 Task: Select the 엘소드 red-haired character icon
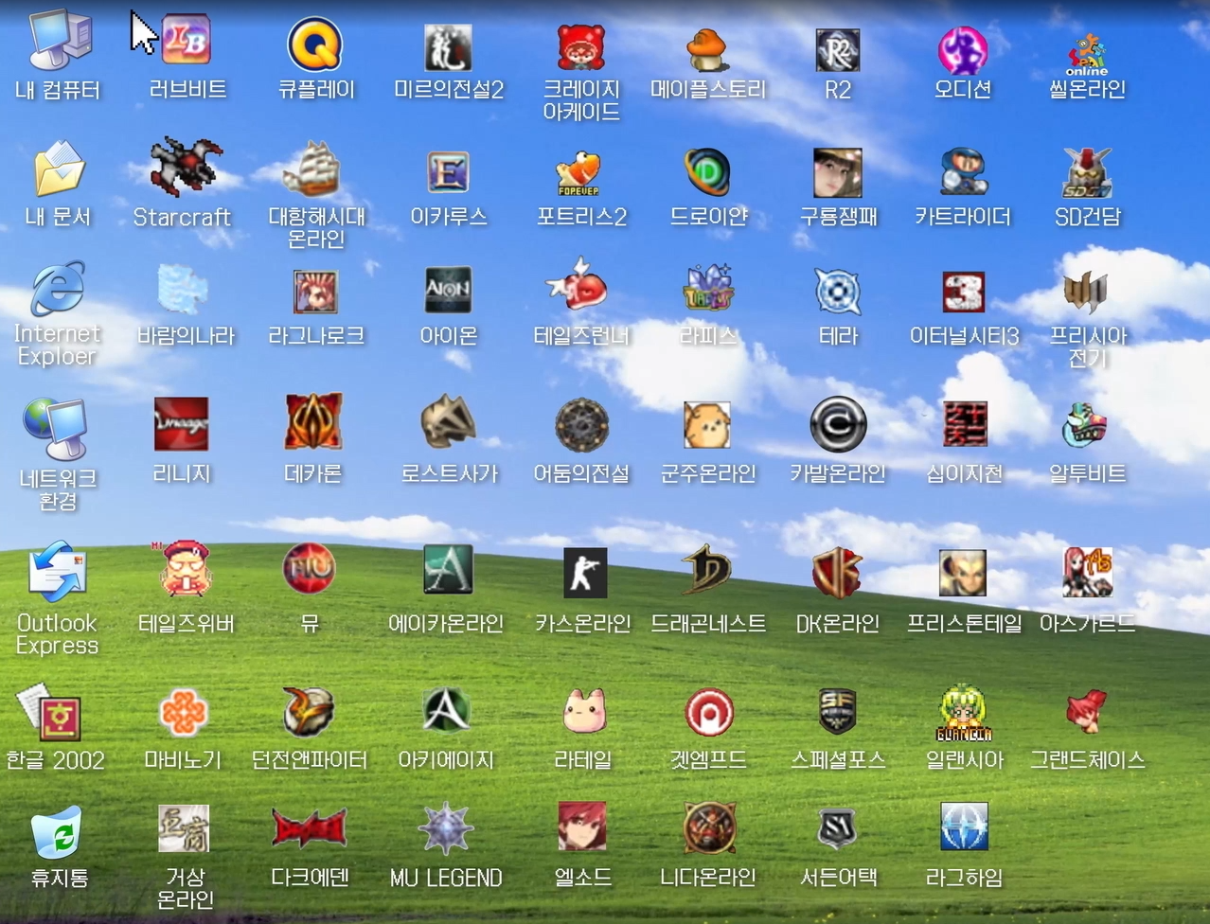(x=582, y=827)
